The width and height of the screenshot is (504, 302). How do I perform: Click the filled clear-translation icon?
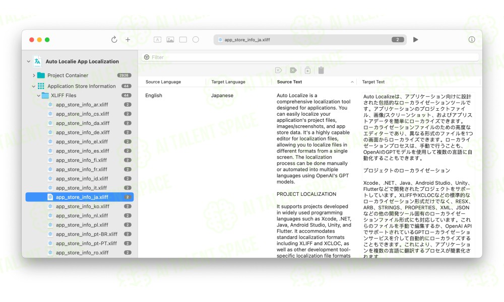click(x=293, y=70)
